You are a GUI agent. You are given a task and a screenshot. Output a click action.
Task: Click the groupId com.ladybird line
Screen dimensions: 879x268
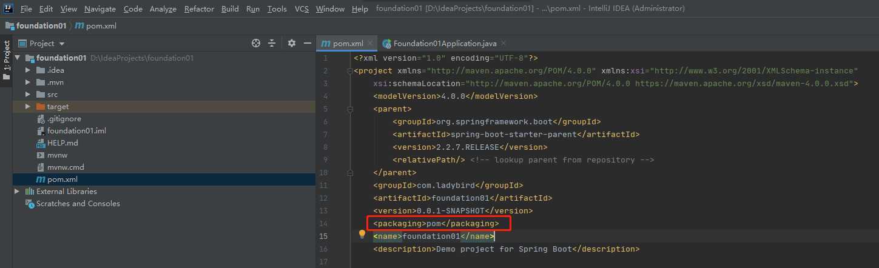[x=448, y=186]
